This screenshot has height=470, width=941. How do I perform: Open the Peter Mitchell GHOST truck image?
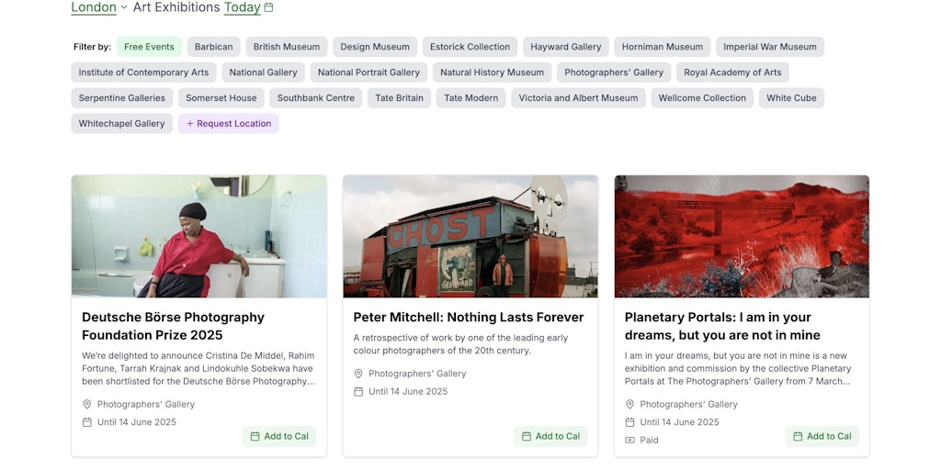(x=470, y=236)
